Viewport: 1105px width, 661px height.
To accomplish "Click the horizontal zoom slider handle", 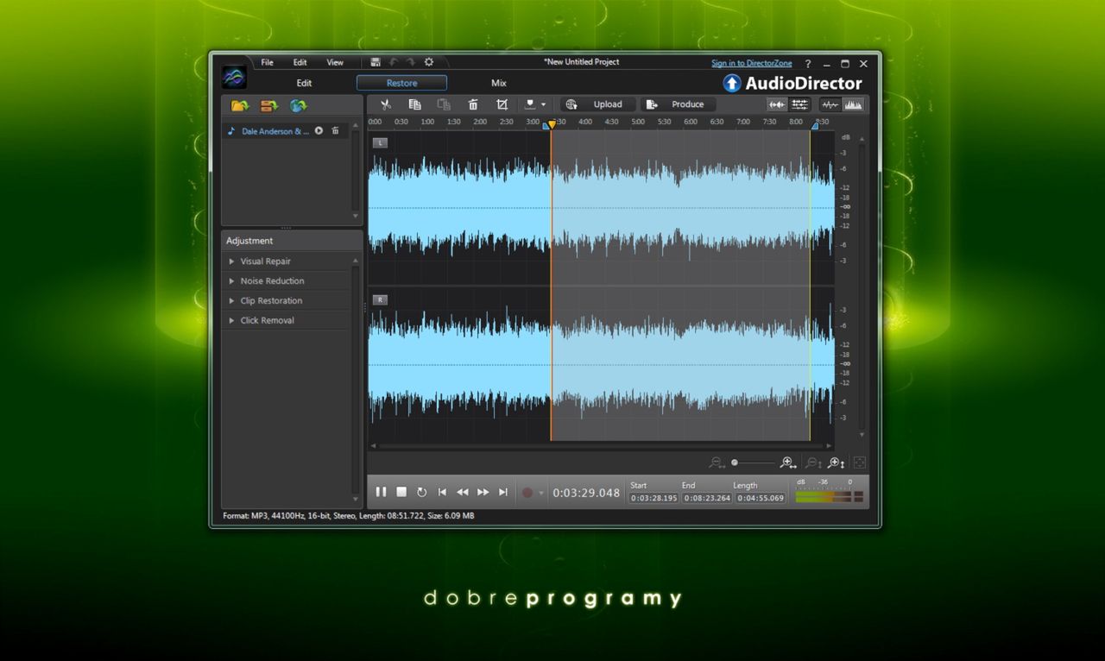I will 735,463.
